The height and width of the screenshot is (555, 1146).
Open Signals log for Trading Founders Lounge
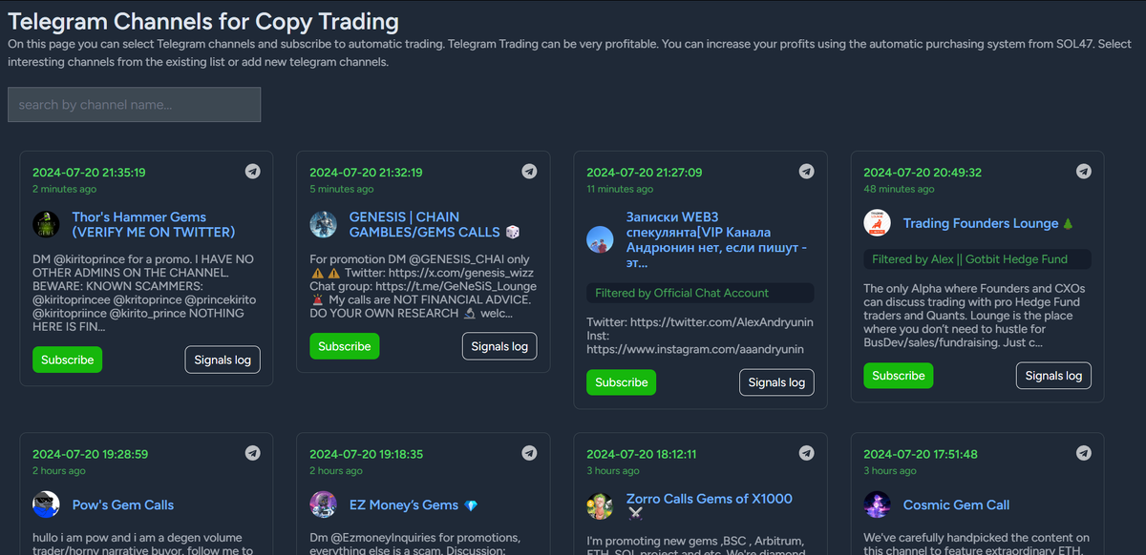coord(1053,376)
